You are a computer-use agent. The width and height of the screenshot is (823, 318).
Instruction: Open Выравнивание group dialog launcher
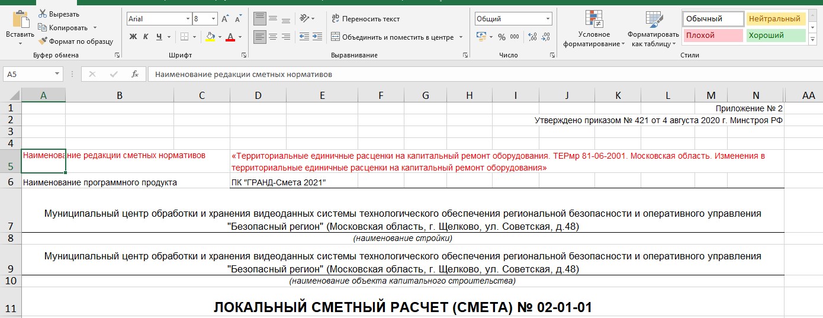465,55
